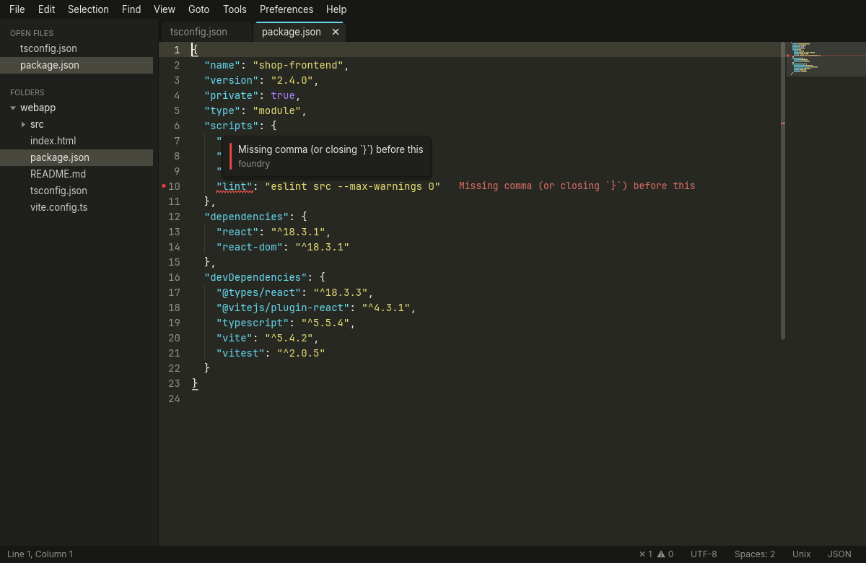Image resolution: width=866 pixels, height=563 pixels.
Task: Expand the src folder in the sidebar
Action: (23, 125)
